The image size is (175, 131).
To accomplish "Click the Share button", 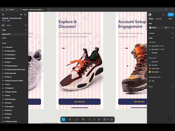I will [x=171, y=14].
